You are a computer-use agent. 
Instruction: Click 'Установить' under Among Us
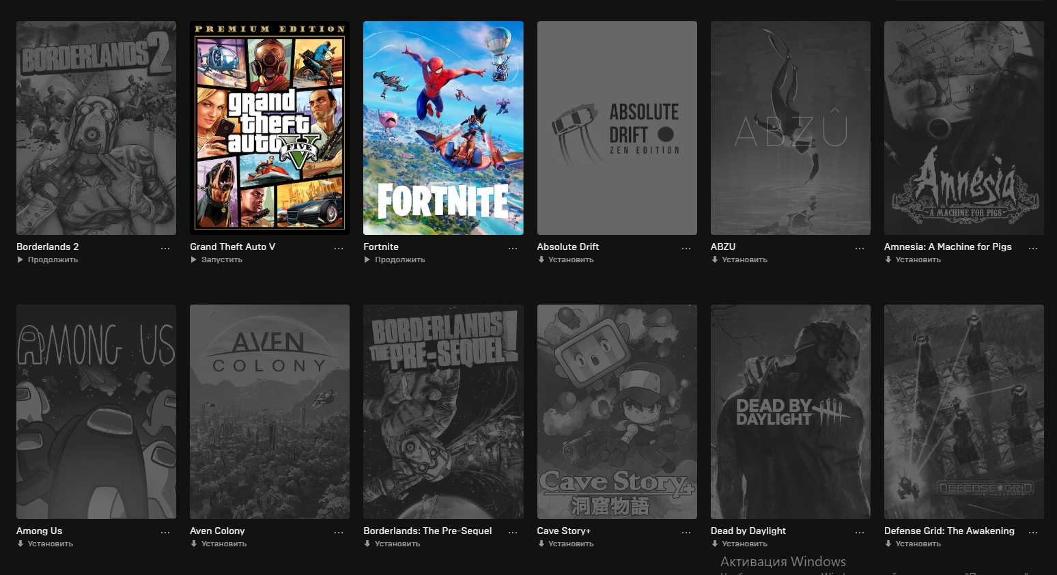click(45, 544)
